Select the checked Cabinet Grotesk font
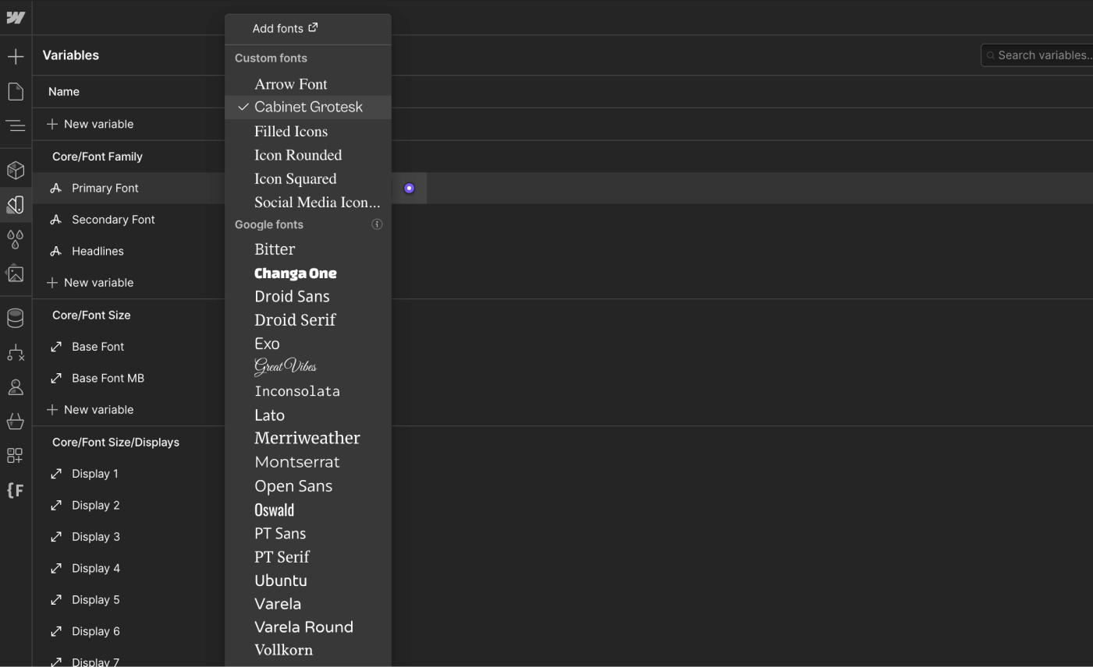The width and height of the screenshot is (1093, 667). tap(308, 107)
